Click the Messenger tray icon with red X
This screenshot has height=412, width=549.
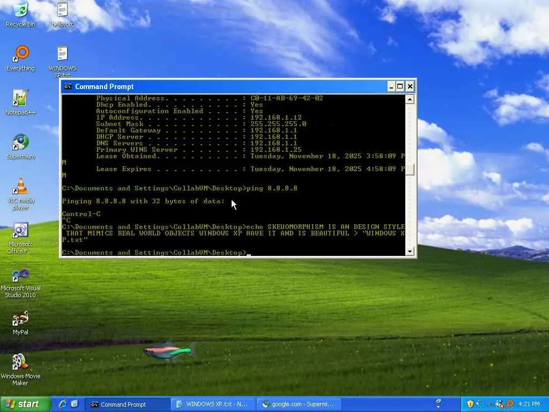pyautogui.click(x=500, y=404)
